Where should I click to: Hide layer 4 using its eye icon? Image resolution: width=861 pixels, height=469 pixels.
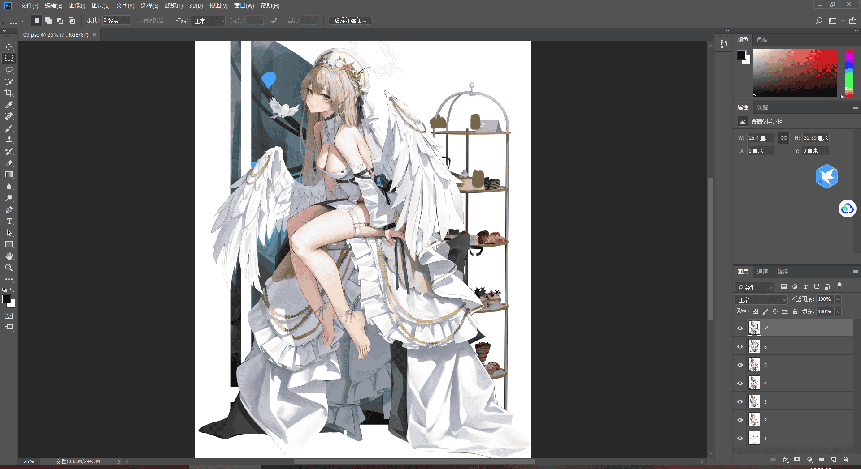click(740, 383)
